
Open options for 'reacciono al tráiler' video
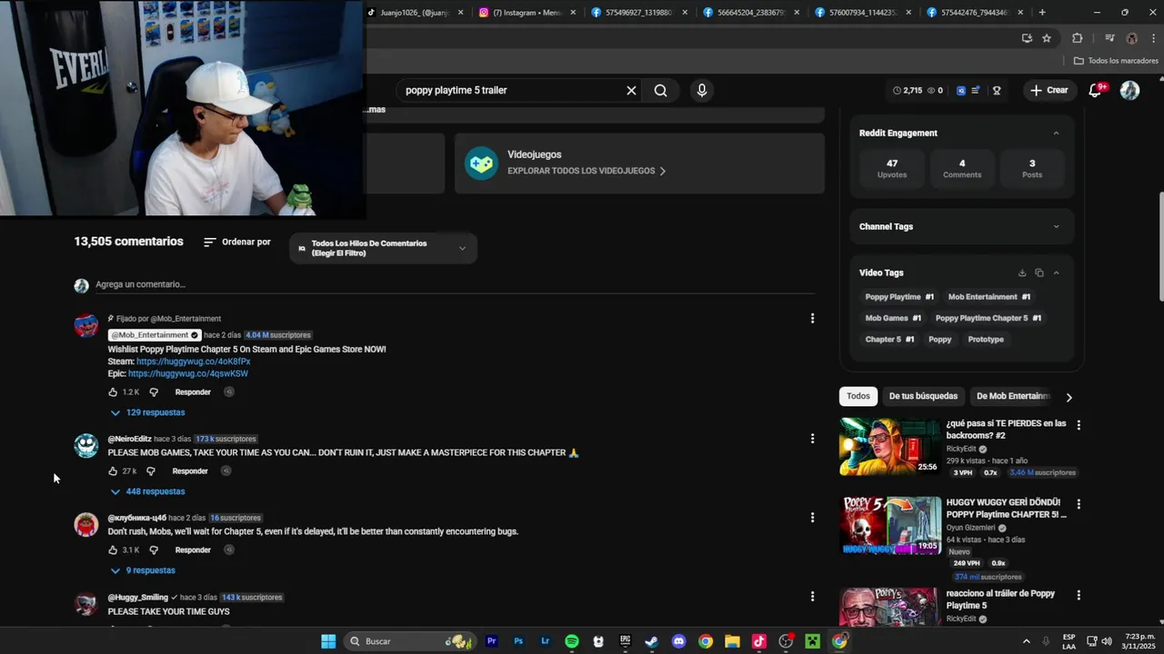point(1079,595)
